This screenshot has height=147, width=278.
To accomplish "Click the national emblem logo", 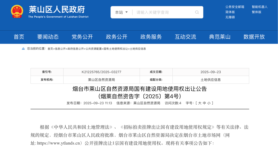I will tap(17, 12).
